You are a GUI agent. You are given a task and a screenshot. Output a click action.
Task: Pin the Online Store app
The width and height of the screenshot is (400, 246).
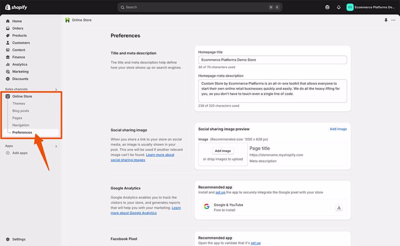pos(386,20)
